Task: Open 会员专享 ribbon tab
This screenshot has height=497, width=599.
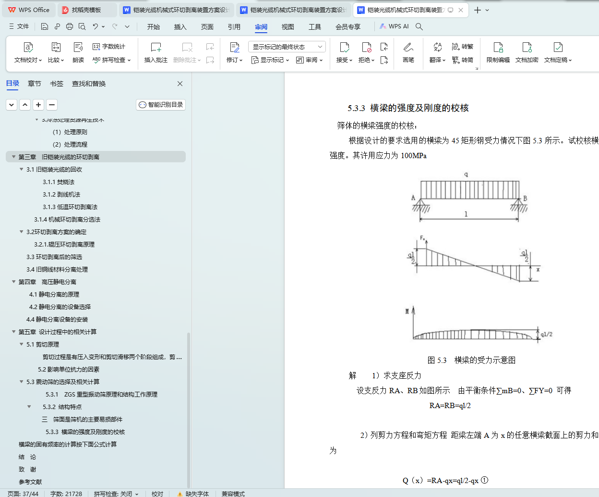Action: [348, 27]
